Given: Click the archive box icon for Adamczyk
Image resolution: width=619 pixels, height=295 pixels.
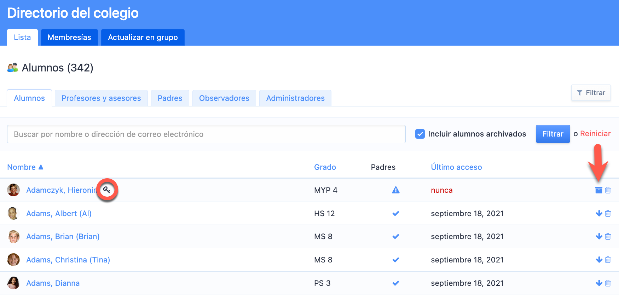Looking at the screenshot, I should [598, 190].
